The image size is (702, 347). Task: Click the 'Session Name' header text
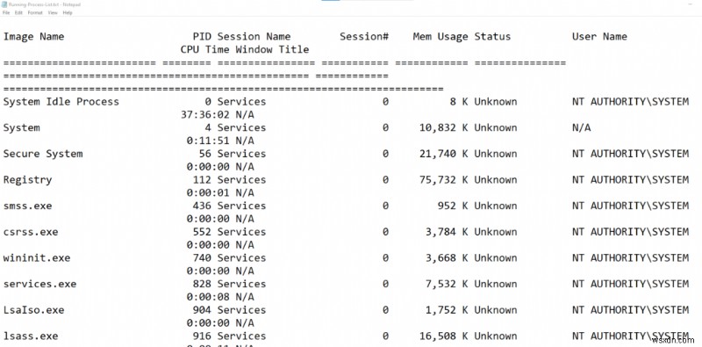tap(254, 37)
